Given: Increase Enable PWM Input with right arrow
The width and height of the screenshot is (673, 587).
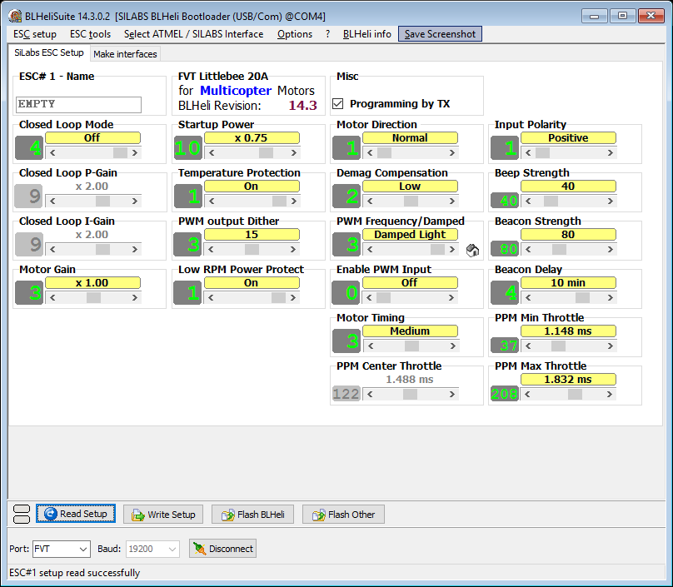Looking at the screenshot, I should coord(452,297).
